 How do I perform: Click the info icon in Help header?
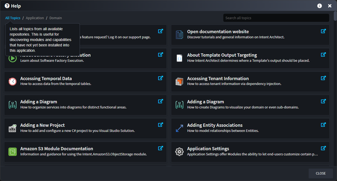319,6
